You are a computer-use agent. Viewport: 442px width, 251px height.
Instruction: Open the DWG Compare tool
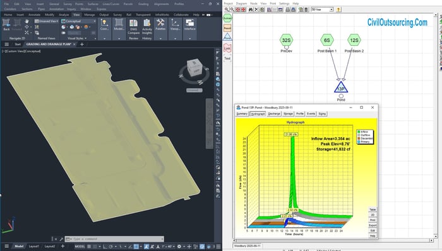[x=133, y=26]
